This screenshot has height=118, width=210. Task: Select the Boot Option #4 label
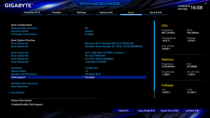point(20,56)
